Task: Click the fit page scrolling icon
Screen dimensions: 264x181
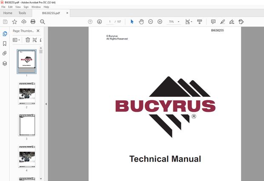Action: (187, 22)
